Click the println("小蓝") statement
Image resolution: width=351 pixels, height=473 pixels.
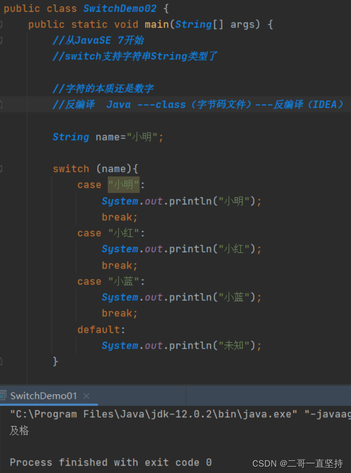point(181,297)
